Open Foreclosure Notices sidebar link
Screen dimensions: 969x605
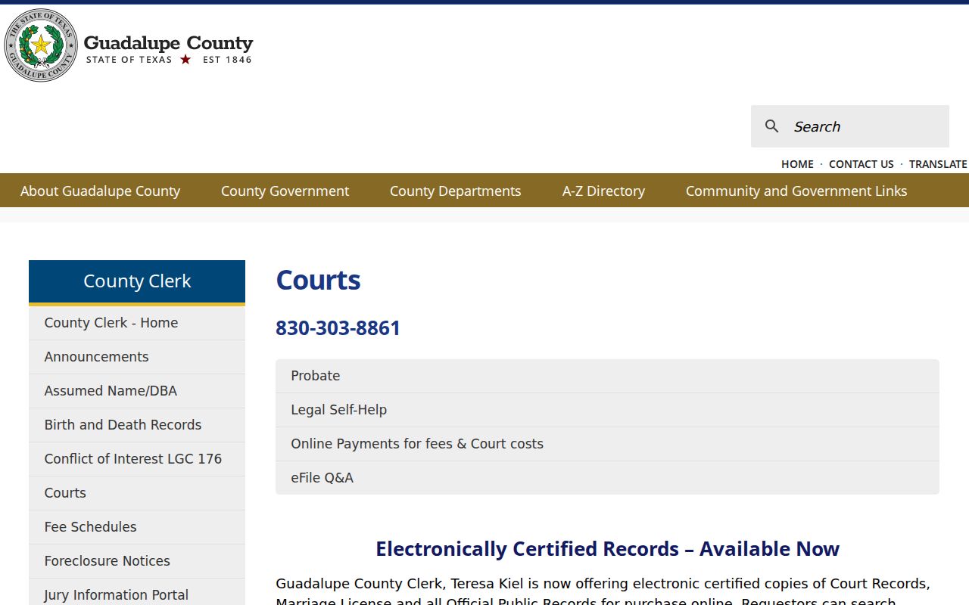pos(137,561)
